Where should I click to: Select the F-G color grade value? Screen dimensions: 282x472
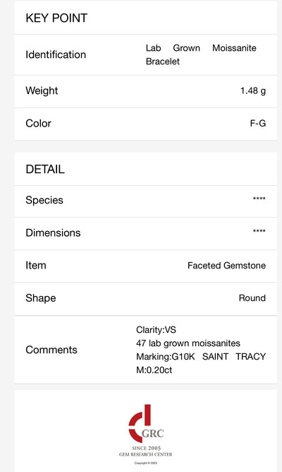click(257, 124)
